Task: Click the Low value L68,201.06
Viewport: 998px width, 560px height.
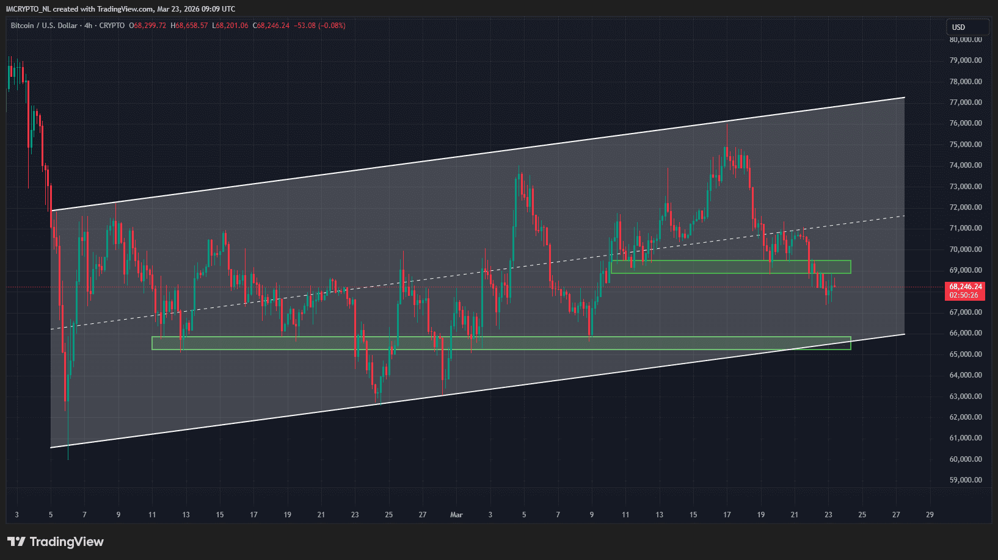Action: pyautogui.click(x=230, y=26)
